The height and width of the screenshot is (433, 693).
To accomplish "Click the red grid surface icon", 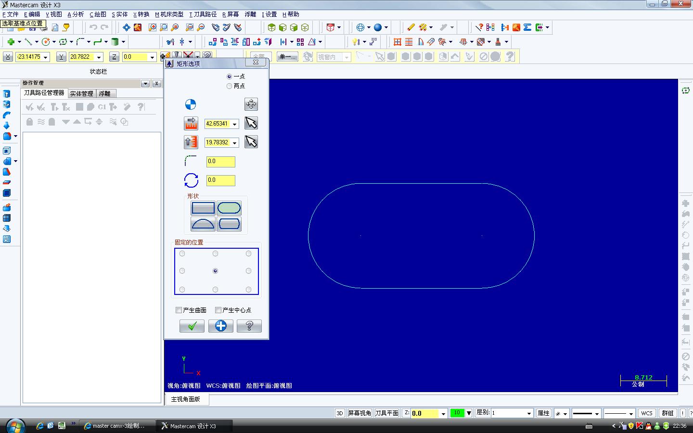I will pos(398,42).
